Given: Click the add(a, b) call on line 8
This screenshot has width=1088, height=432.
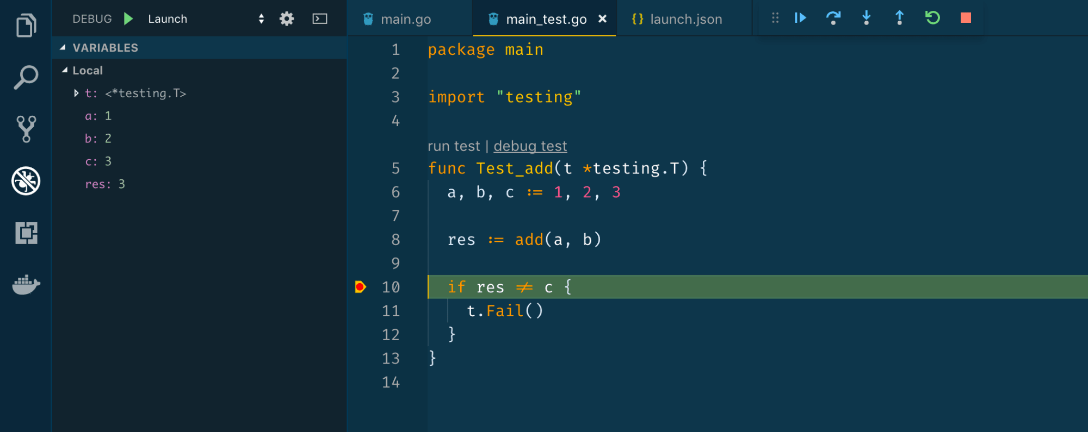Looking at the screenshot, I should click(558, 240).
